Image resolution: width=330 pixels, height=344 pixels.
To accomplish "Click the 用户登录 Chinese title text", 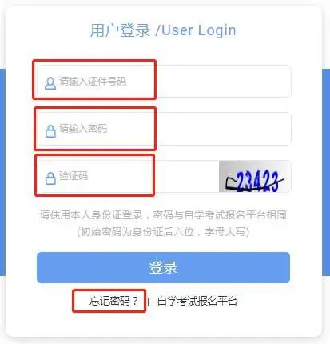I will 121,30.
